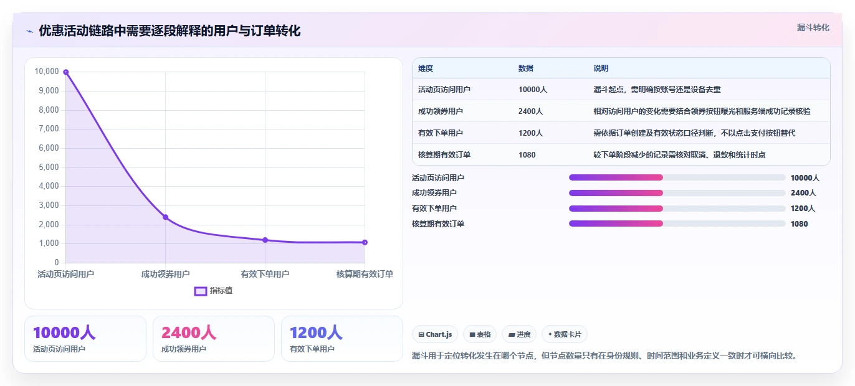
Task: Click the 10000人 value beside progress bar
Action: [x=805, y=178]
